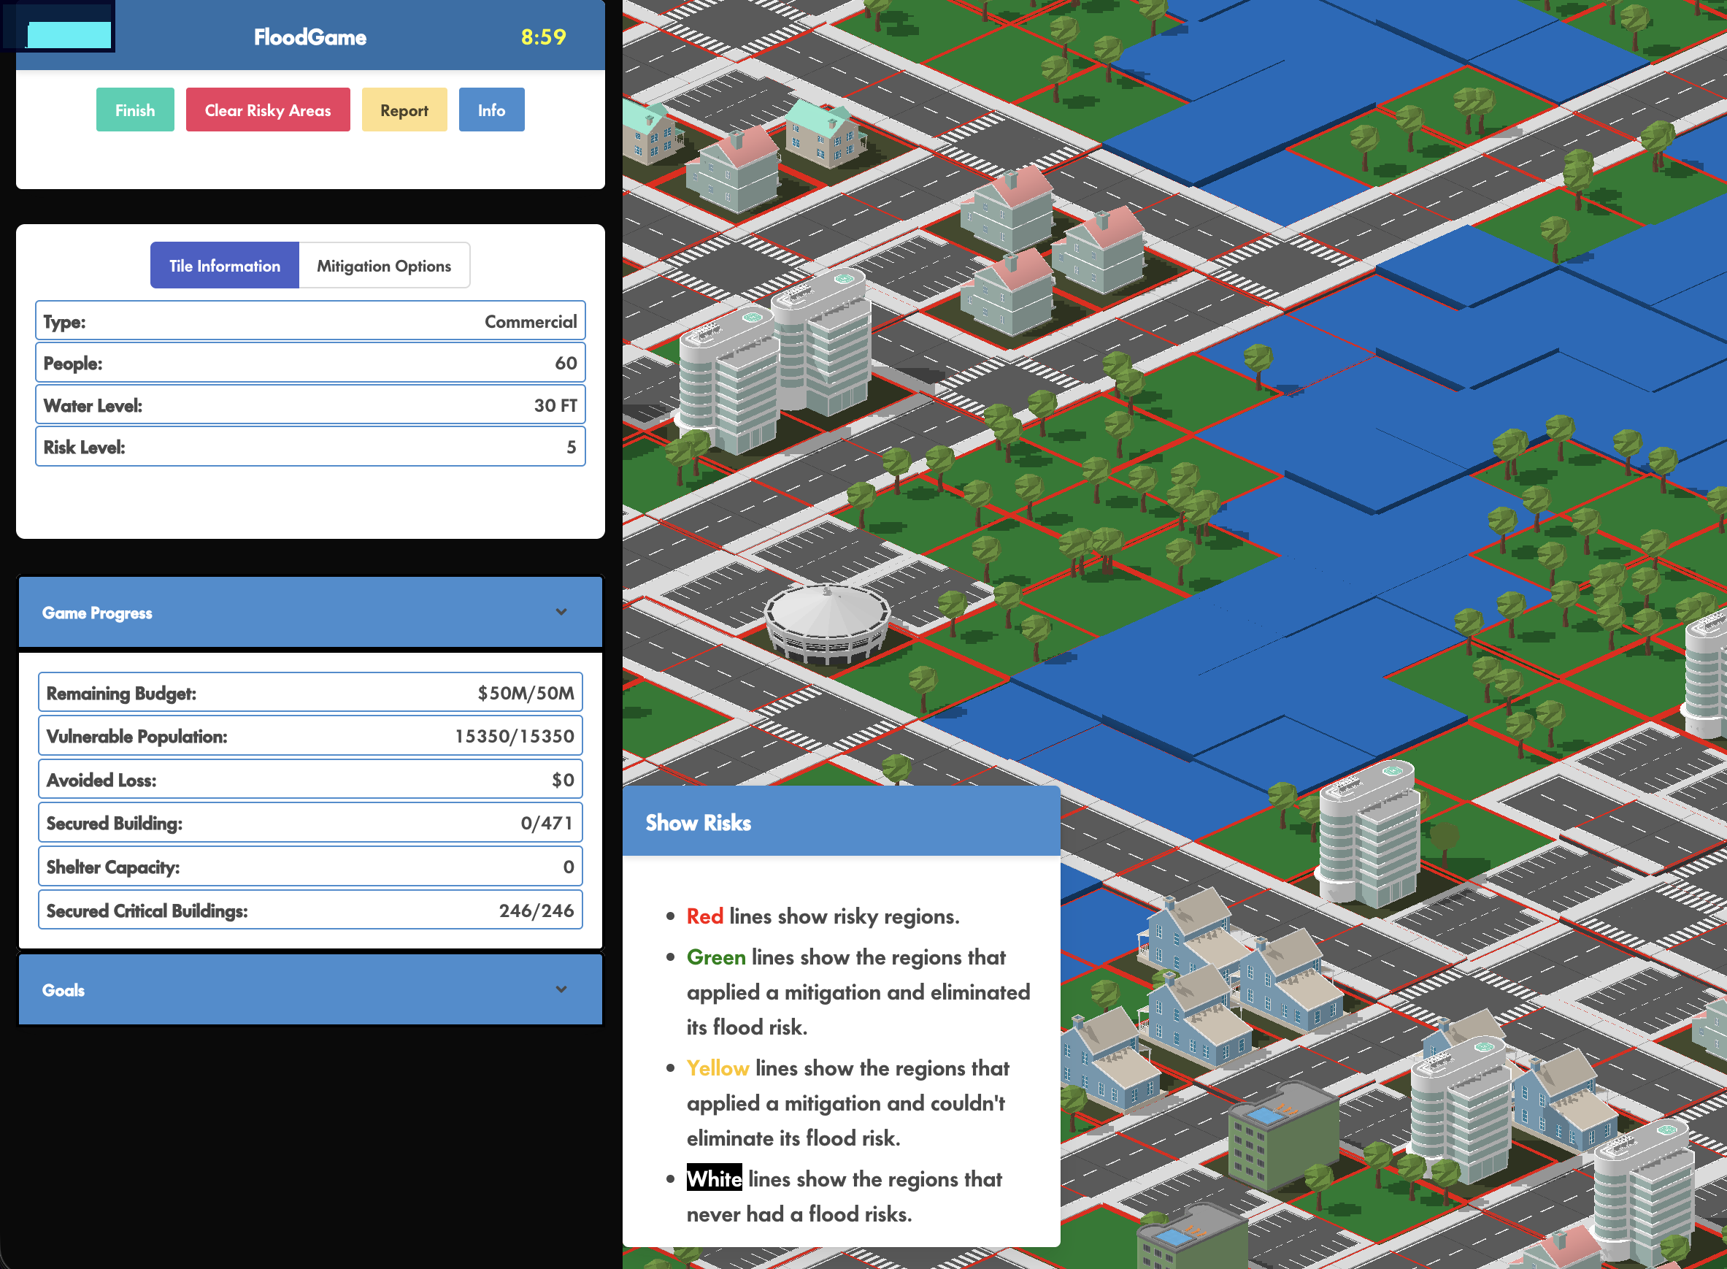Collapse the Game Progress section chevron
Image resolution: width=1727 pixels, height=1269 pixels.
pyautogui.click(x=561, y=612)
